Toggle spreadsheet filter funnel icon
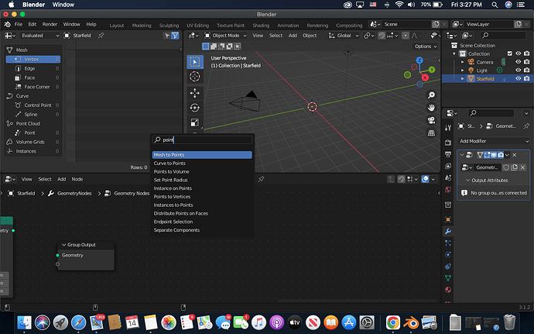Screen dimensions: 534x334 click(175, 36)
